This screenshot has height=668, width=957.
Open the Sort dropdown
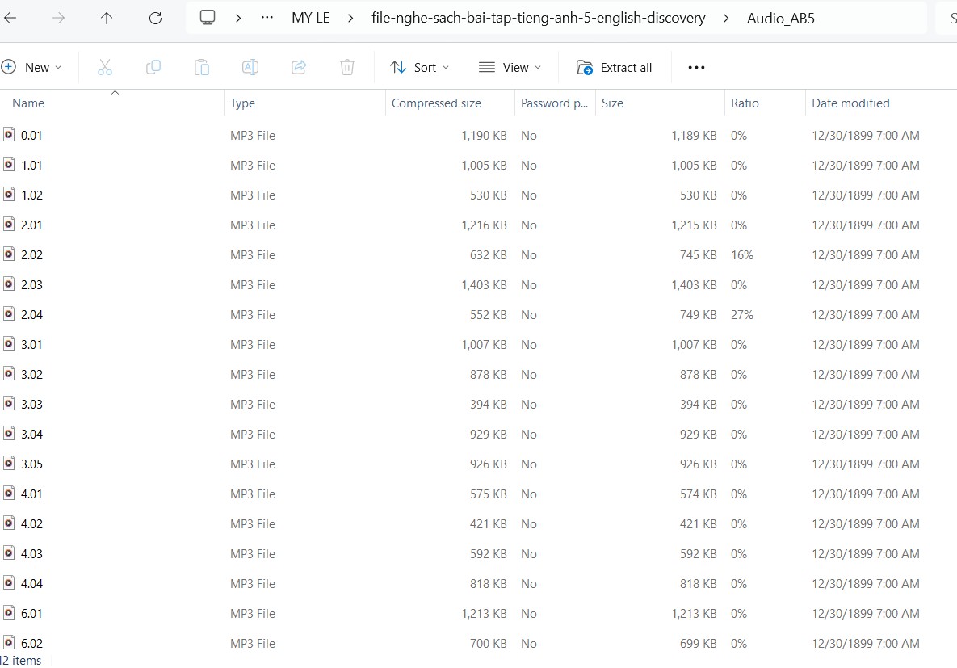tap(419, 67)
